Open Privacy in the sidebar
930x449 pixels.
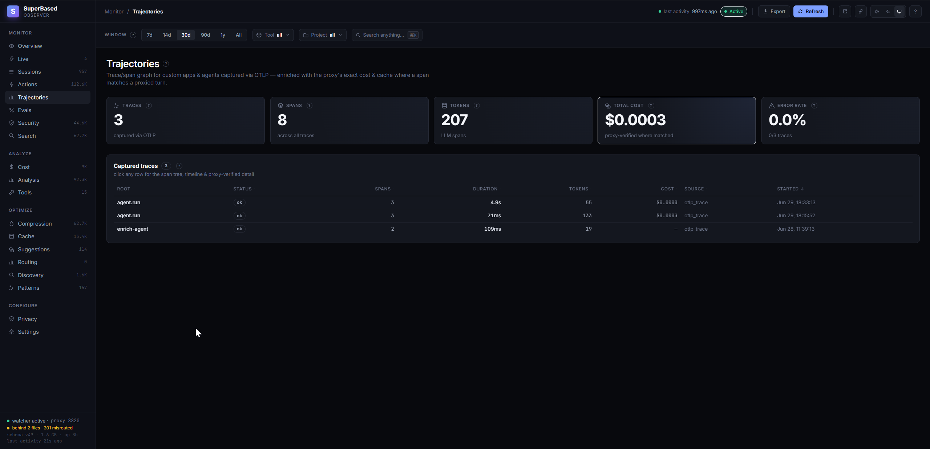coord(48,319)
